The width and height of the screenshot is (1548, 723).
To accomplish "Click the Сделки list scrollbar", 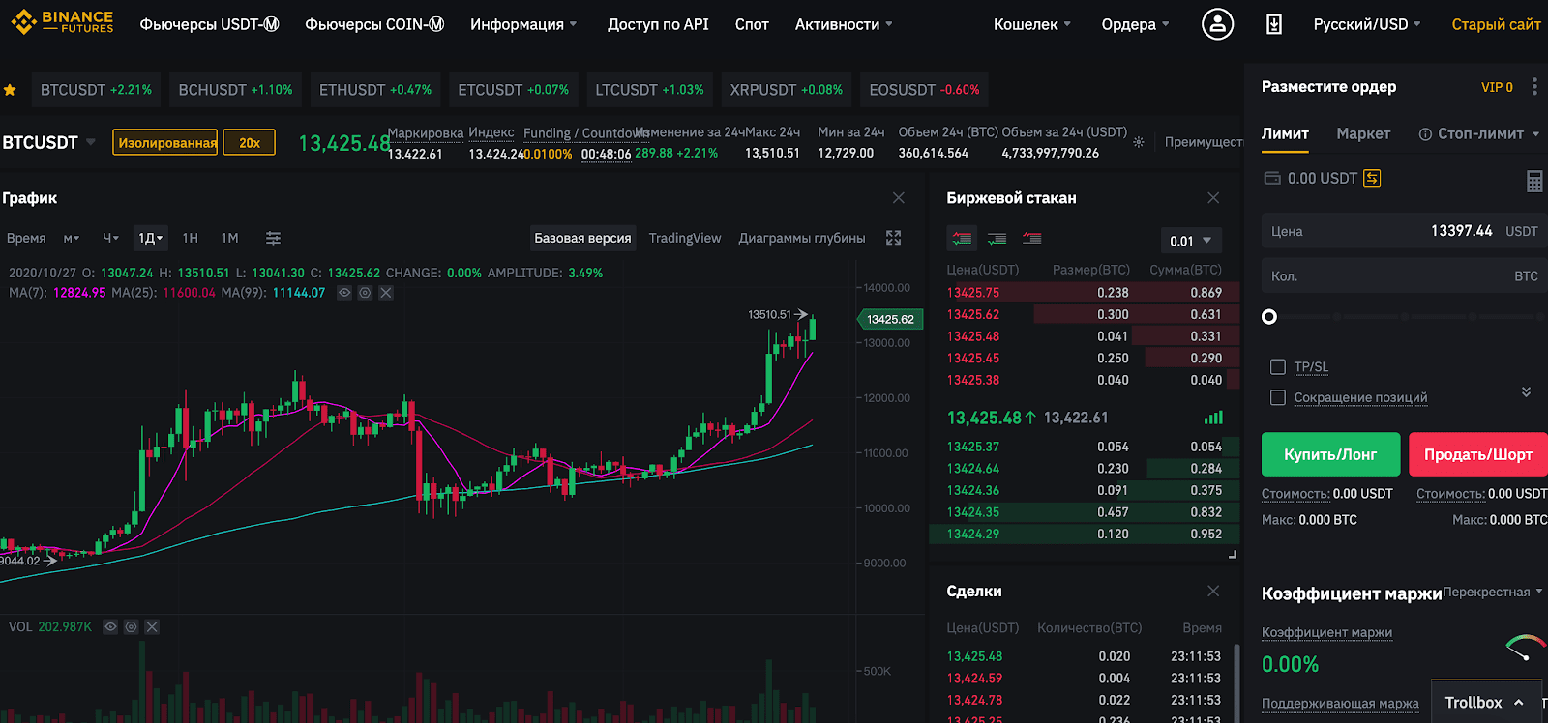I will [x=1235, y=681].
